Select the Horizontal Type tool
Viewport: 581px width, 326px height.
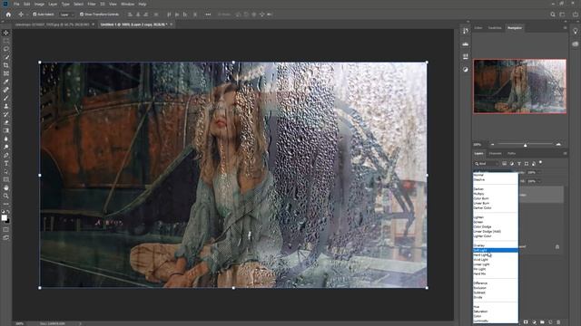pyautogui.click(x=6, y=163)
